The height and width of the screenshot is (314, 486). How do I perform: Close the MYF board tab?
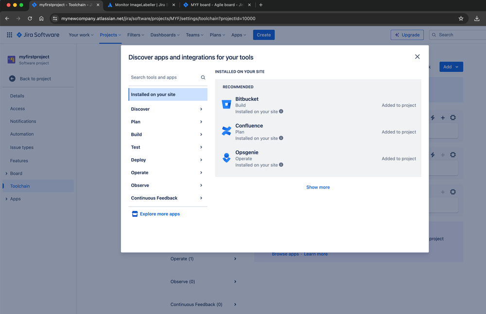click(249, 5)
